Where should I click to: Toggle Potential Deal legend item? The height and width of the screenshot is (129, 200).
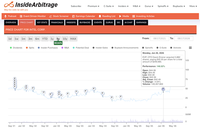tap(81, 48)
